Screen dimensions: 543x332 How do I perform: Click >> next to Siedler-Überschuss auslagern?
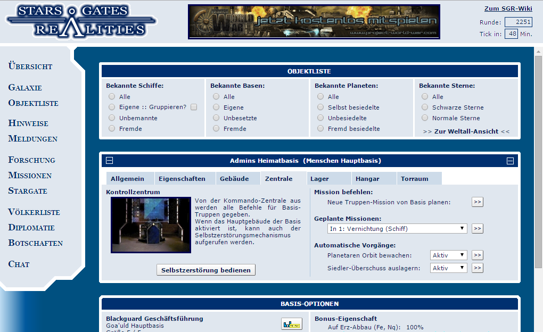(x=477, y=268)
